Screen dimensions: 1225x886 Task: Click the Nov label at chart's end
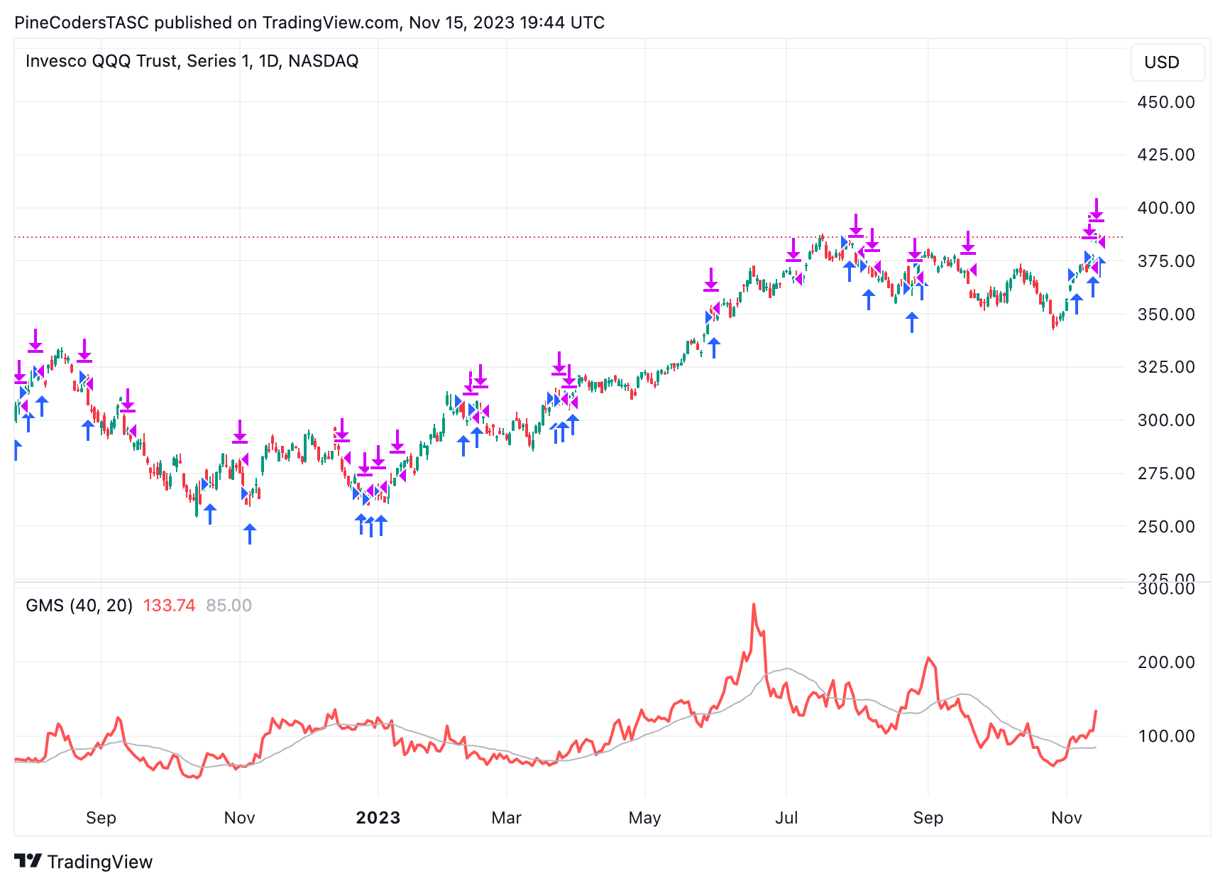1067,818
